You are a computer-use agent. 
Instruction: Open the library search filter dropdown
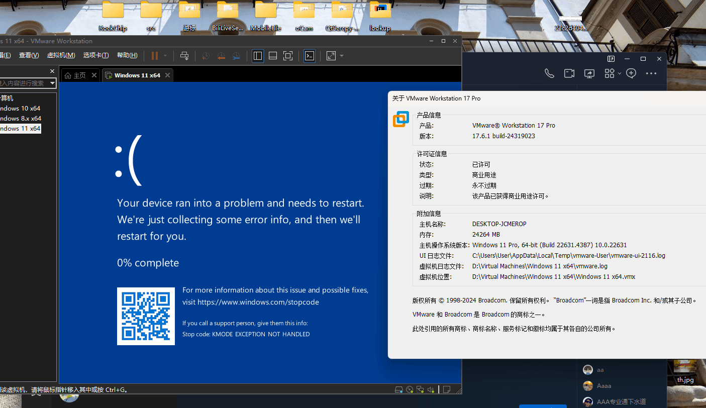click(53, 83)
